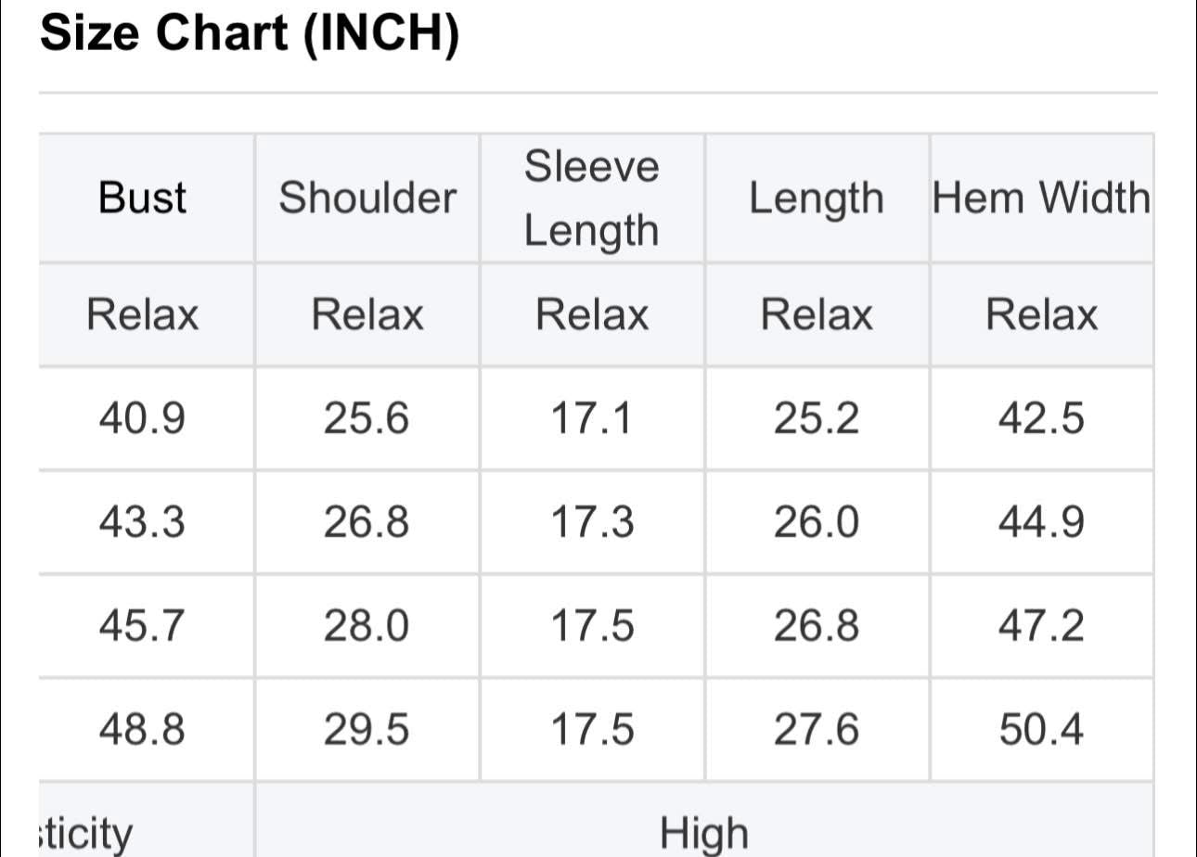
Task: Select the 27.6 length cell
Action: 817,730
